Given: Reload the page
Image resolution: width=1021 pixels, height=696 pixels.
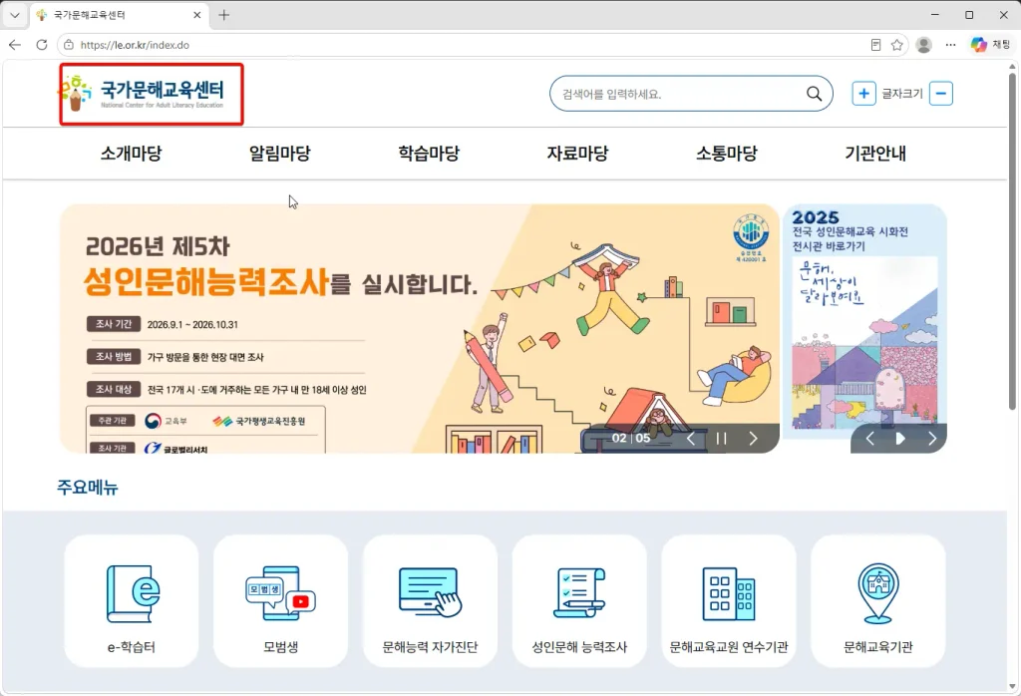Looking at the screenshot, I should [42, 45].
